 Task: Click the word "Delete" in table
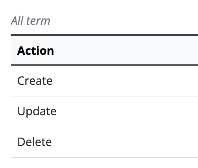[34, 142]
